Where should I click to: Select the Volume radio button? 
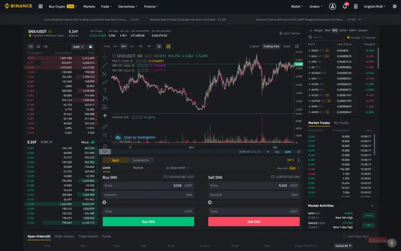click(363, 37)
